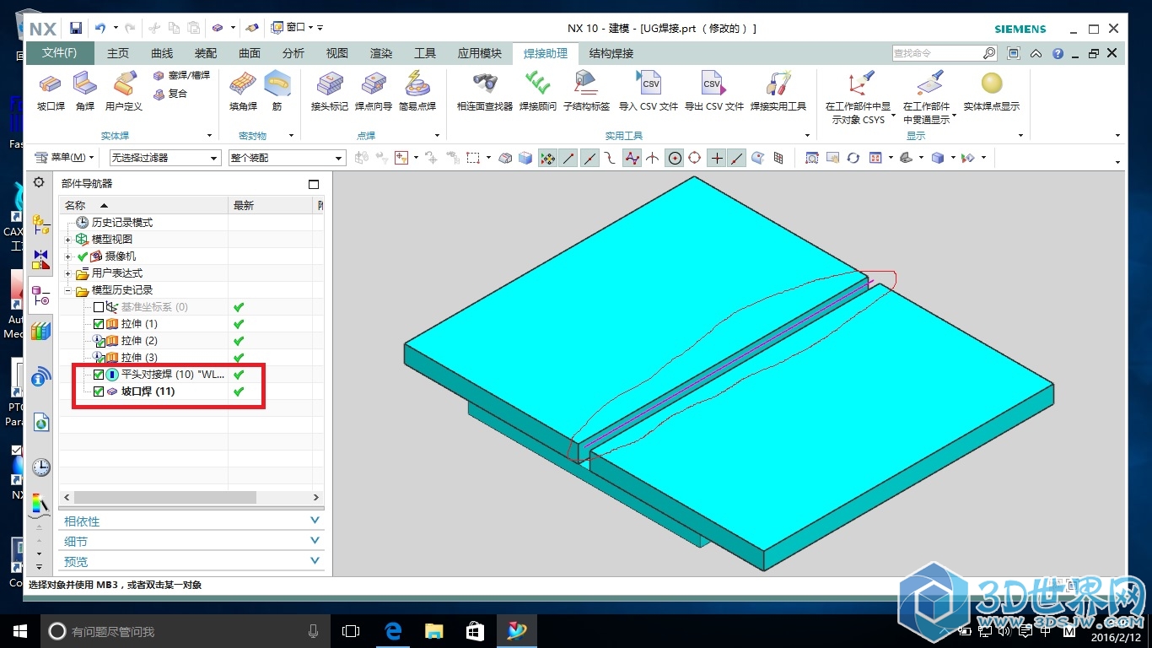Expand the 细节 panel
Screen dimensions: 1152x648
click(192, 542)
